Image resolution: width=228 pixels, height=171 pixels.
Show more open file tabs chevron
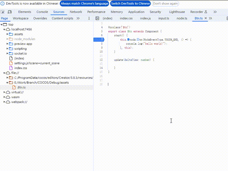pyautogui.click(x=211, y=18)
